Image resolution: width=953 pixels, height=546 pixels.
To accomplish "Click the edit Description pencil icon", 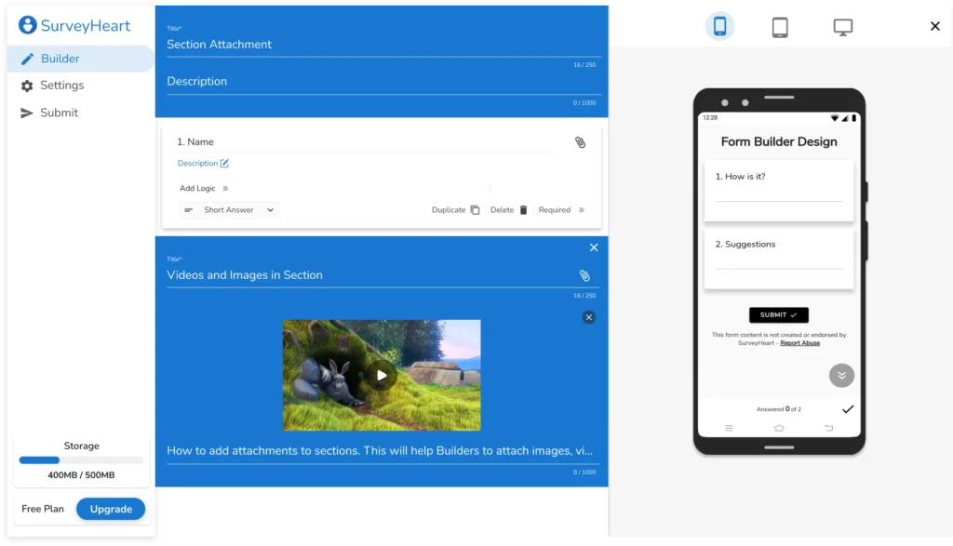I will (224, 164).
